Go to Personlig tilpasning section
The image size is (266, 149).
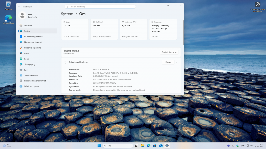(32, 48)
